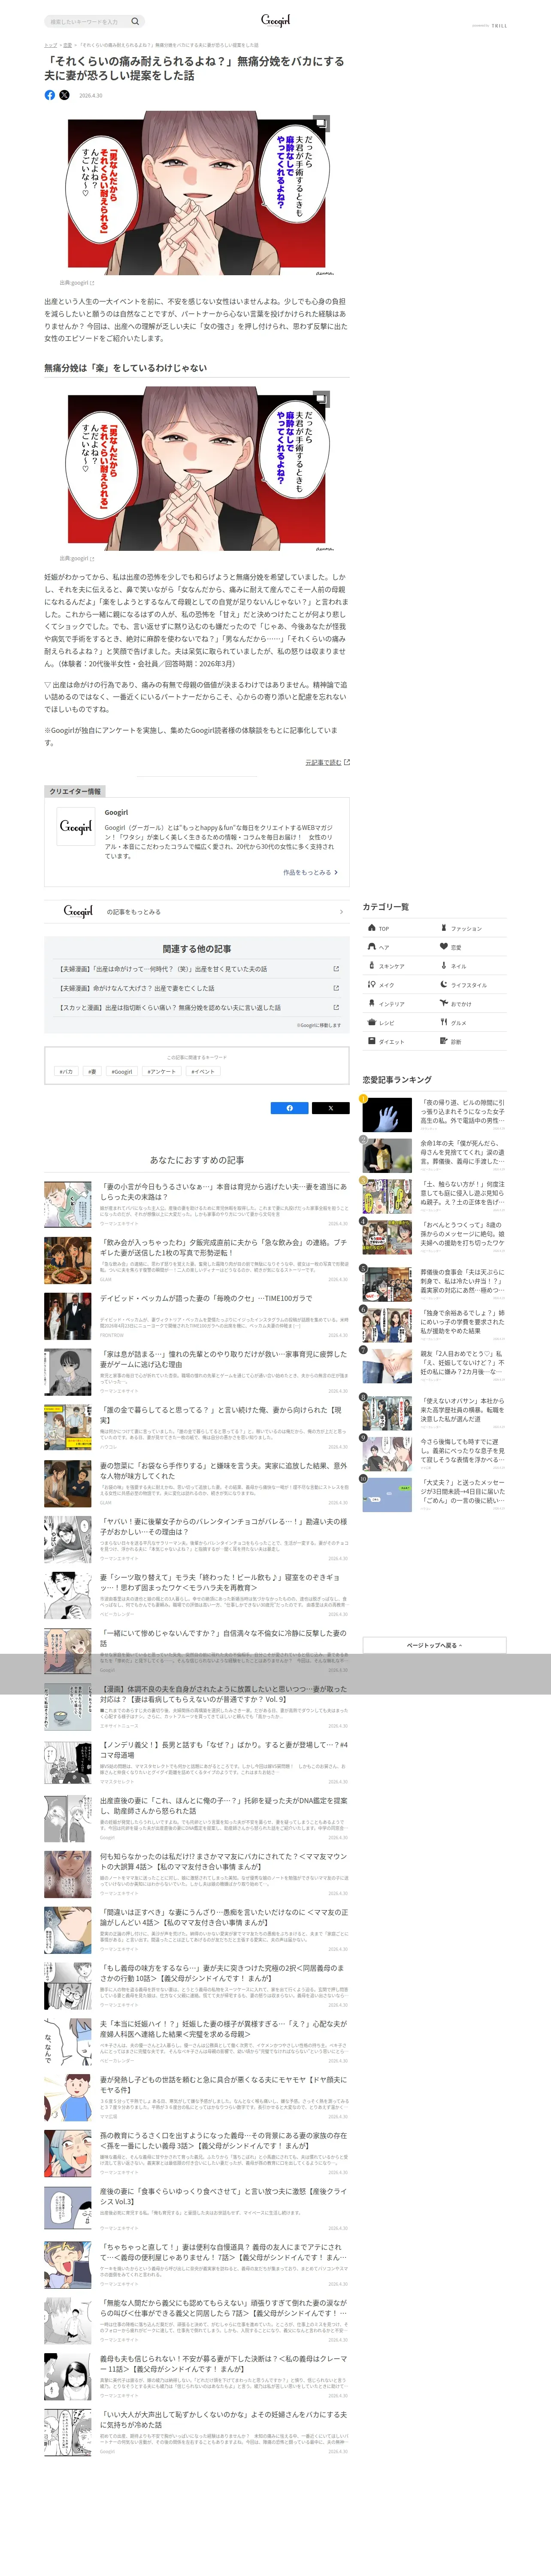Click the black X share button below keywords
Screen dimensions: 551x2576
coord(331,1108)
